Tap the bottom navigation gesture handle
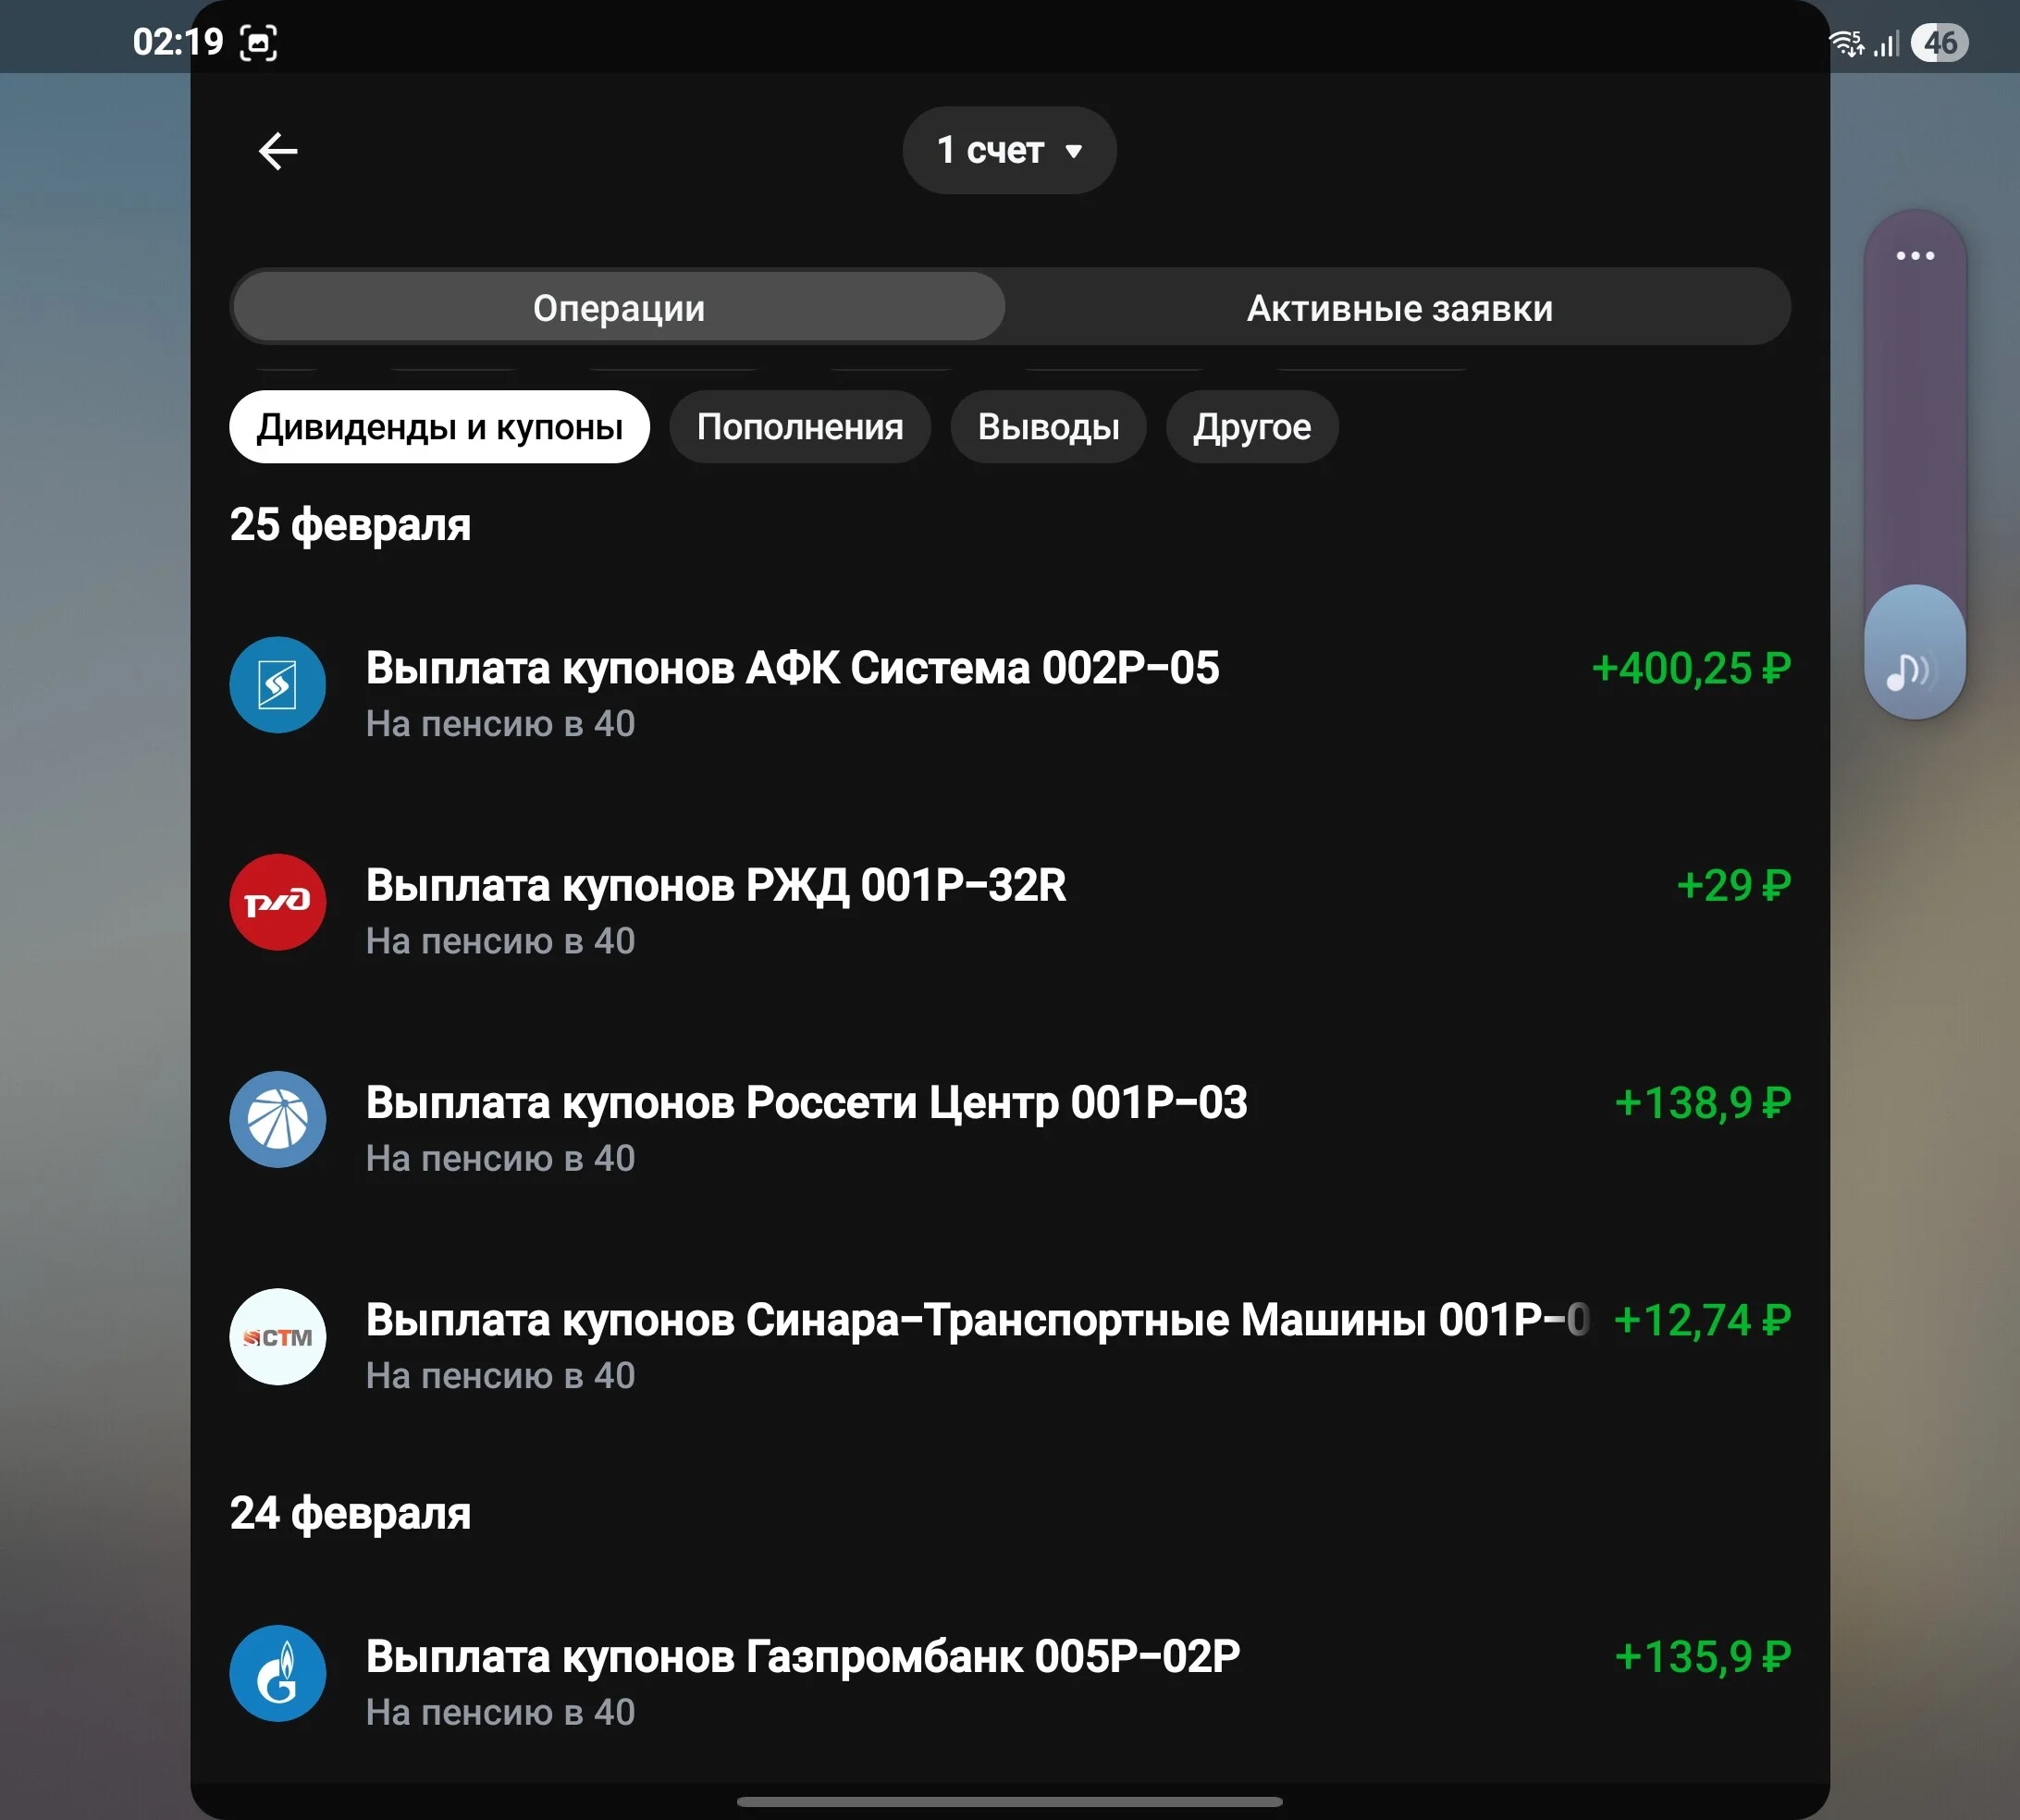This screenshot has height=1820, width=2020. pyautogui.click(x=1009, y=1801)
